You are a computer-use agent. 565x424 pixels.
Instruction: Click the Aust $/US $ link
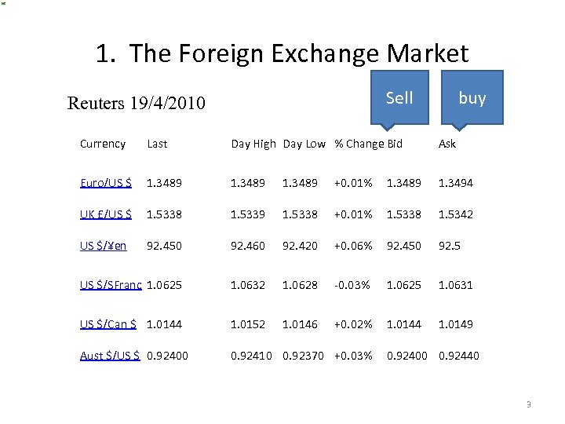tap(110, 356)
